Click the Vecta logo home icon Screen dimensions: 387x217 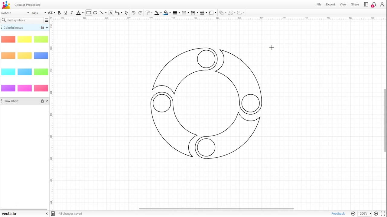[6, 5]
